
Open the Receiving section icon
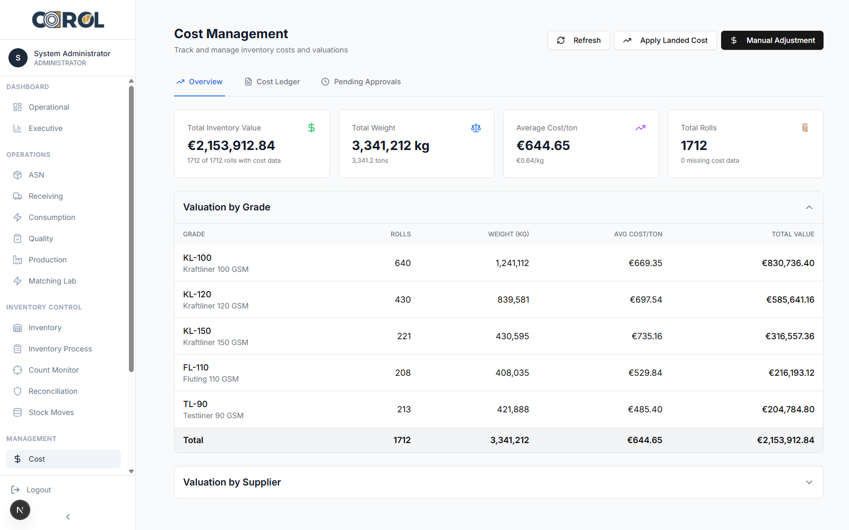point(18,196)
